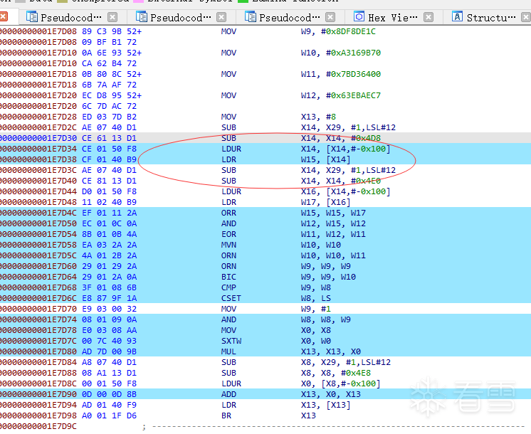Click the Hex View tab icon

click(359, 16)
